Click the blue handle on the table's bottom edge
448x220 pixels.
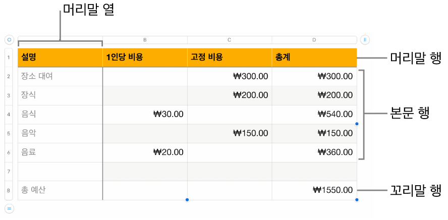(187, 200)
